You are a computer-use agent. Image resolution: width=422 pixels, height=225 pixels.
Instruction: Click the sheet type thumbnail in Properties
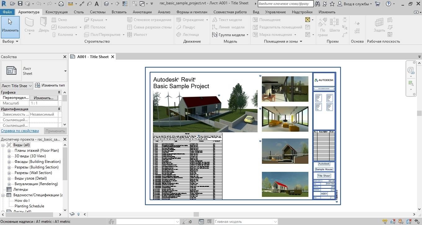coord(11,71)
